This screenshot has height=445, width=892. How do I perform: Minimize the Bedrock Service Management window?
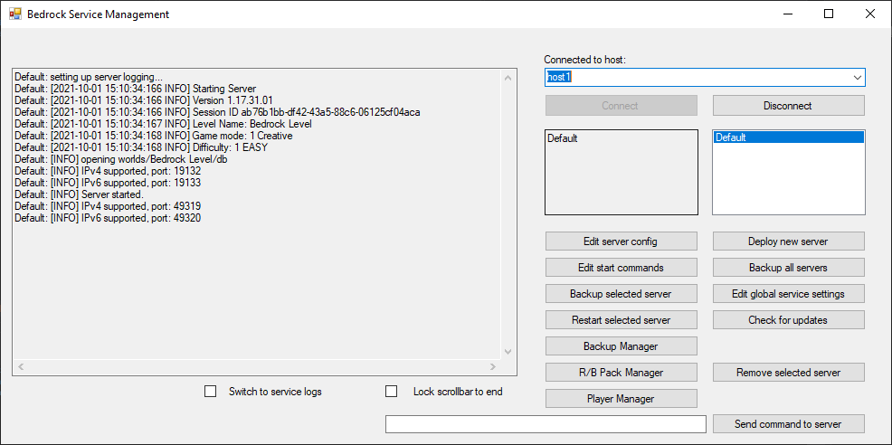click(788, 14)
